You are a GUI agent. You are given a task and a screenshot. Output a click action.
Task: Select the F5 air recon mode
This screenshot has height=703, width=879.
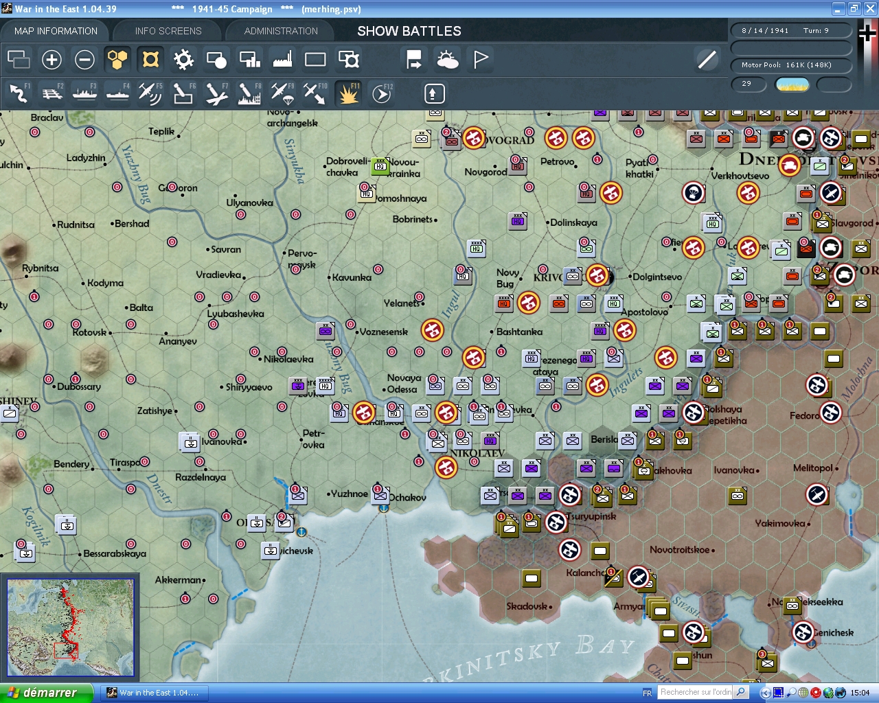click(x=150, y=93)
